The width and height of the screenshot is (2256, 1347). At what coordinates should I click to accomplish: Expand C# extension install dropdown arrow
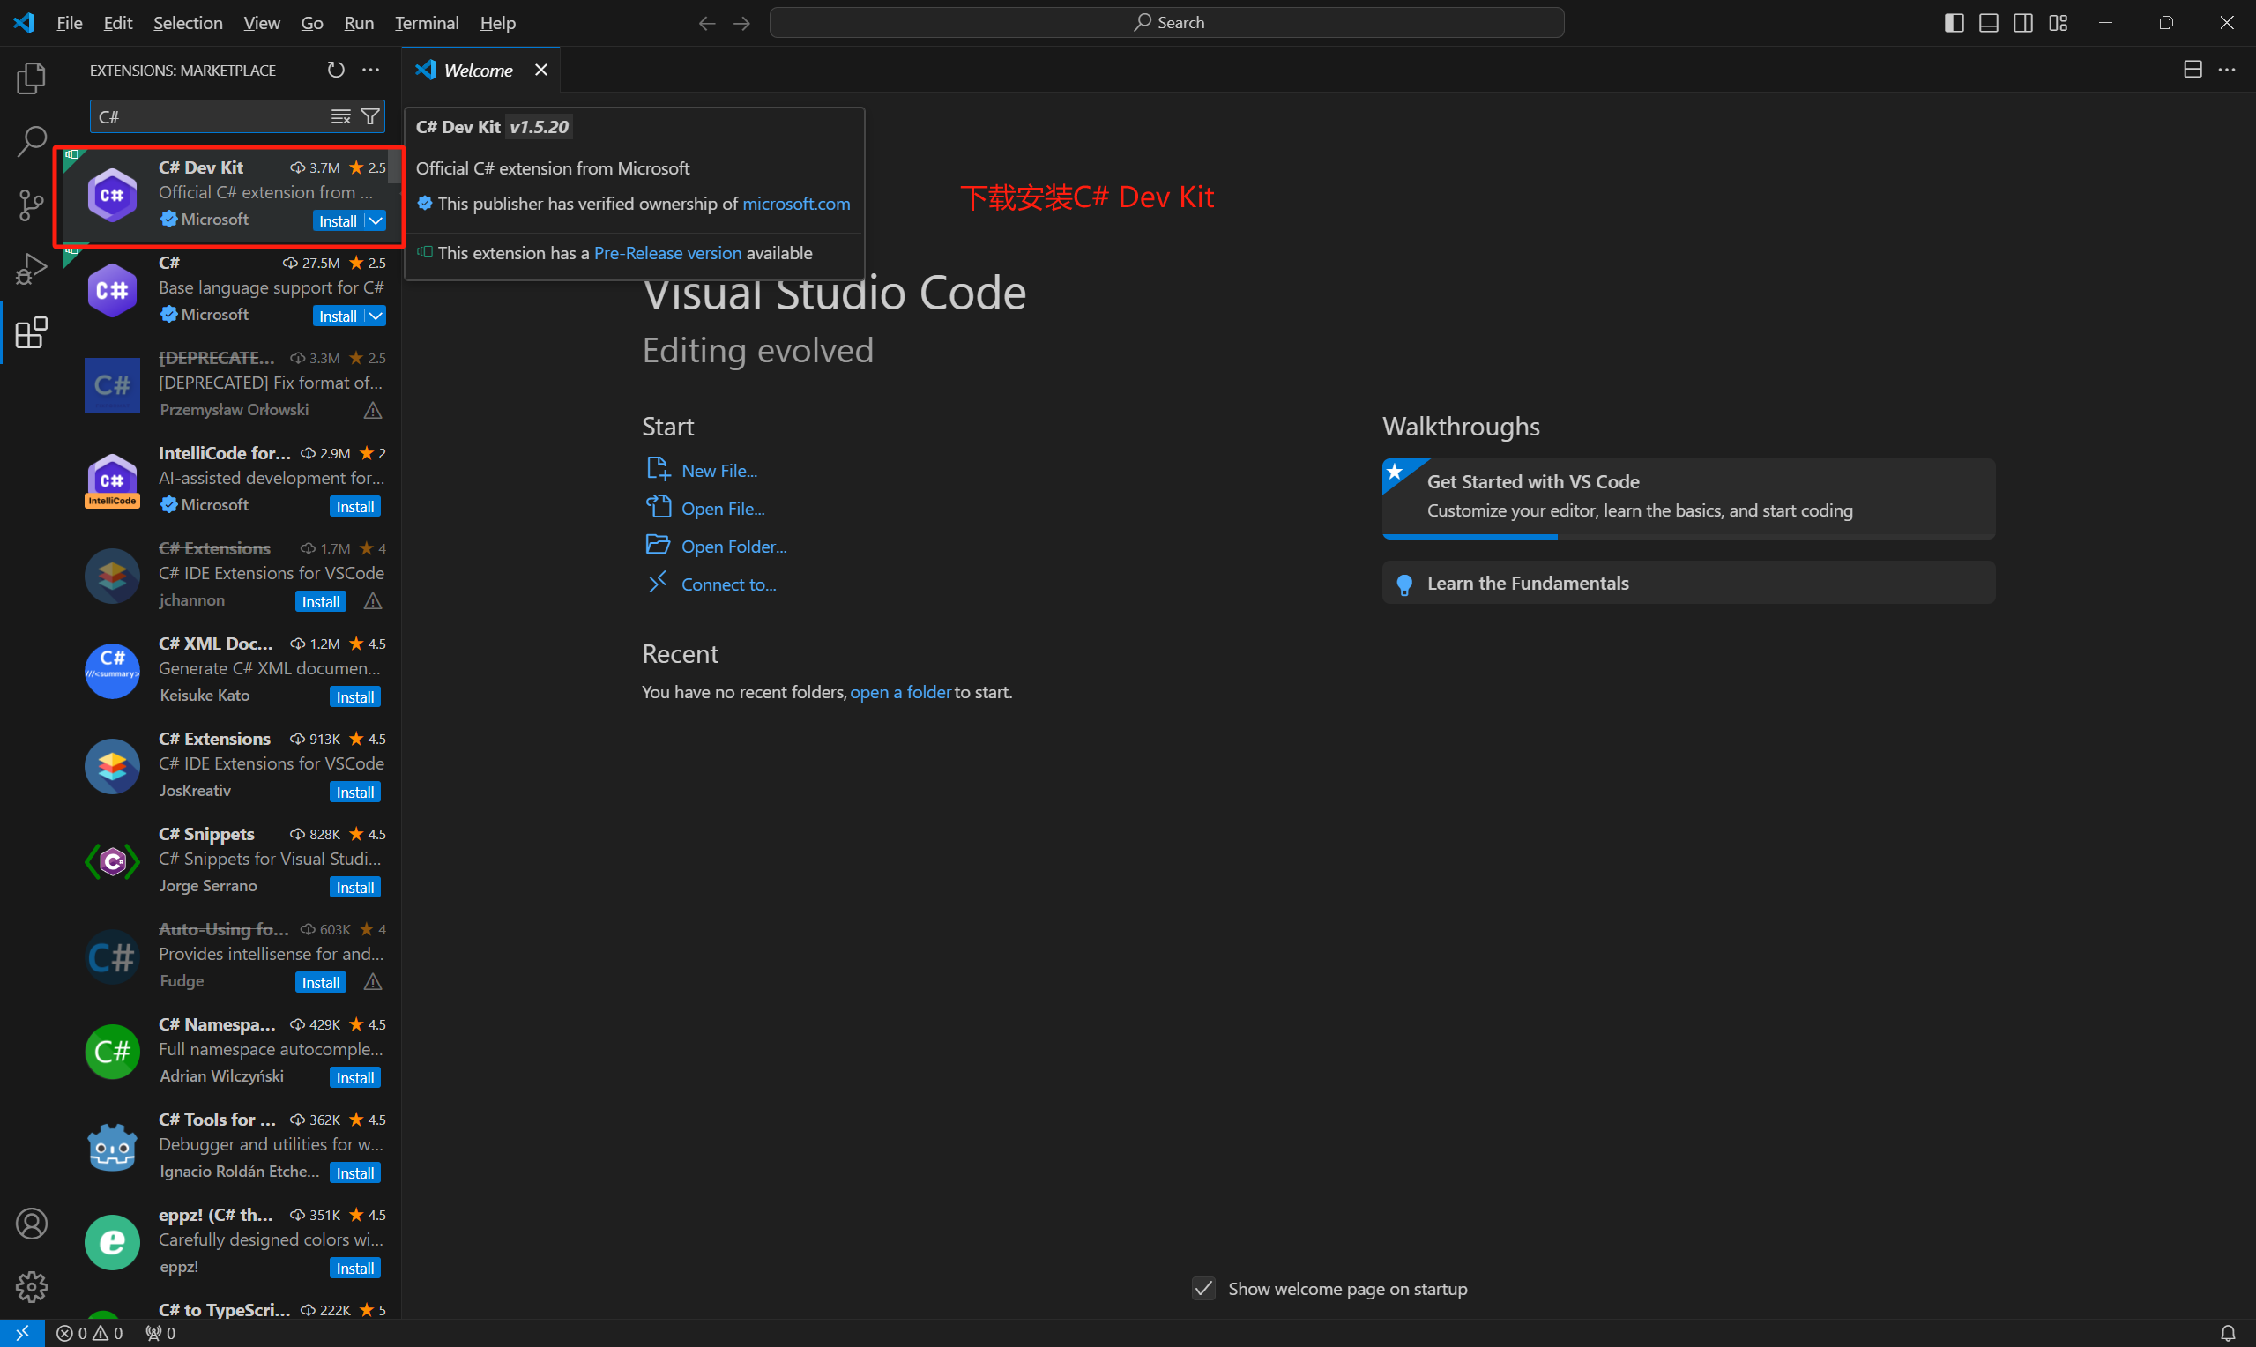[x=376, y=316]
